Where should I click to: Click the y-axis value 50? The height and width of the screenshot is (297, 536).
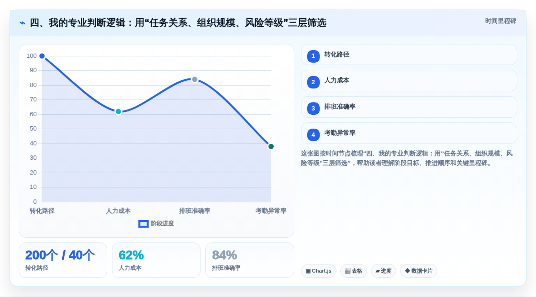33,129
